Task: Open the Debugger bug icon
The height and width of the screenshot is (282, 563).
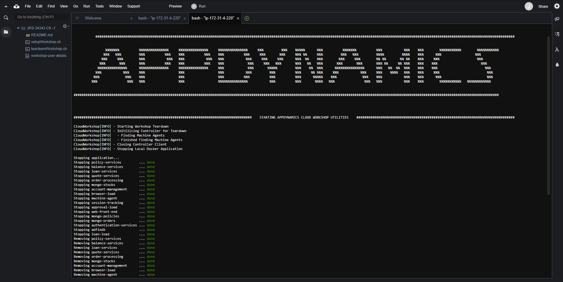Action: click(x=557, y=65)
